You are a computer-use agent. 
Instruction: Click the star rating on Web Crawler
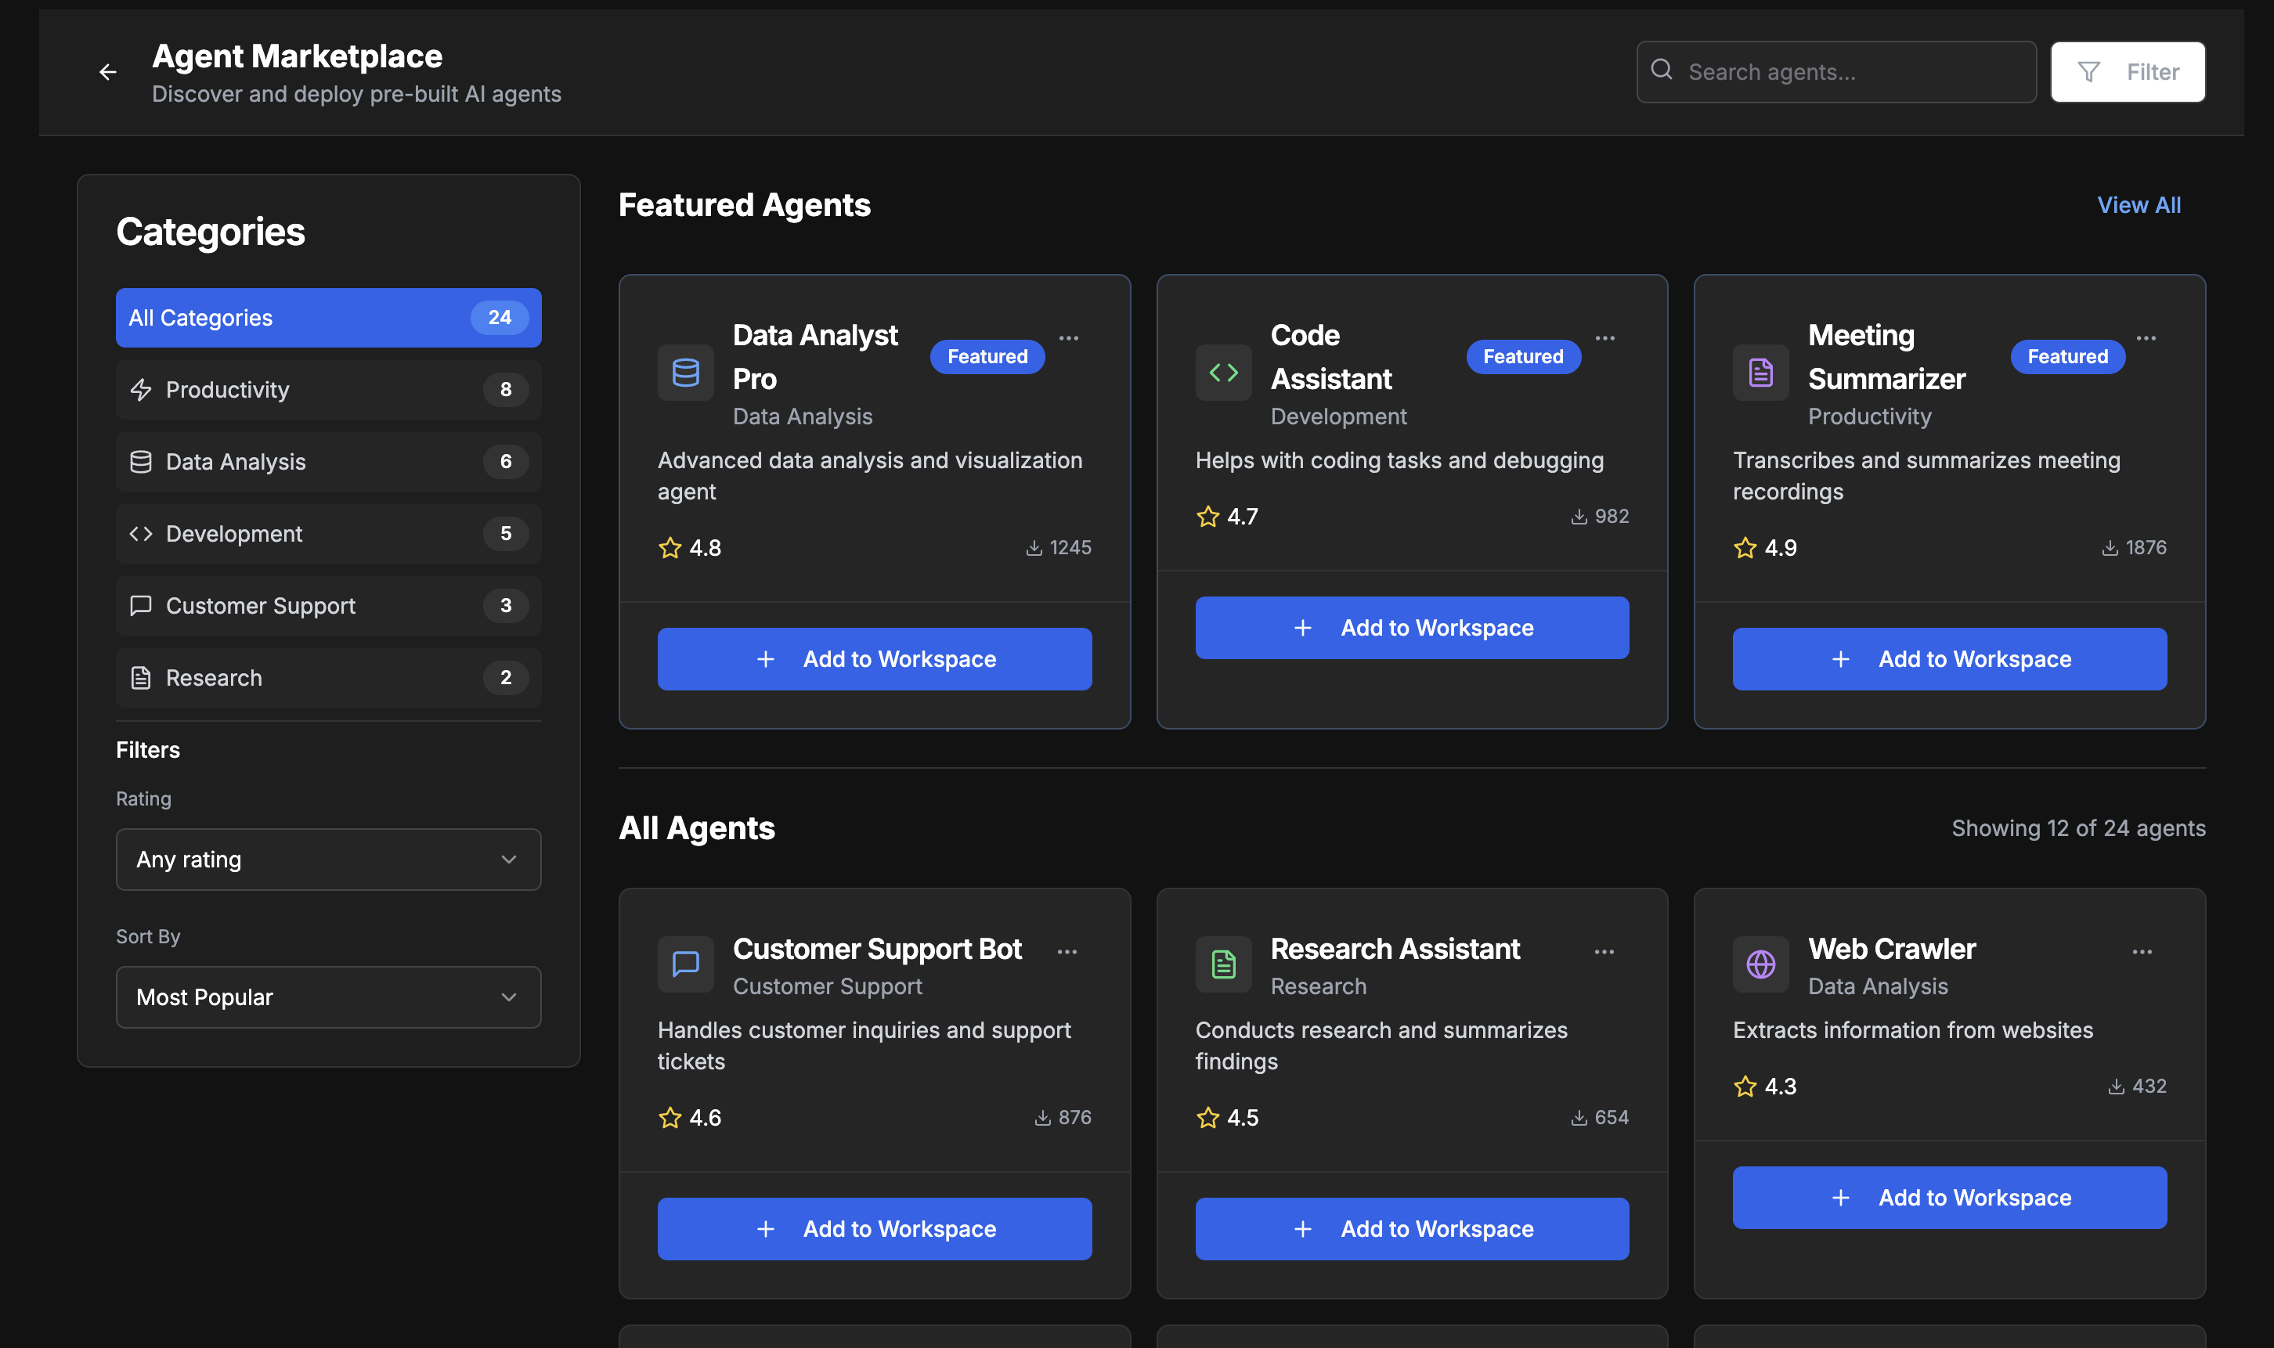1745,1086
